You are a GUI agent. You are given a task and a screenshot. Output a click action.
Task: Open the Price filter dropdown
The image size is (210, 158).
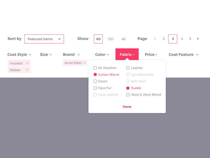click(x=151, y=55)
